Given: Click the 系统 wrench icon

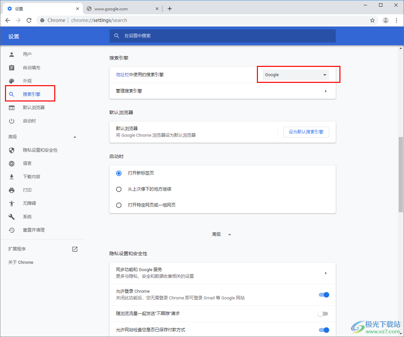Looking at the screenshot, I should point(12,217).
